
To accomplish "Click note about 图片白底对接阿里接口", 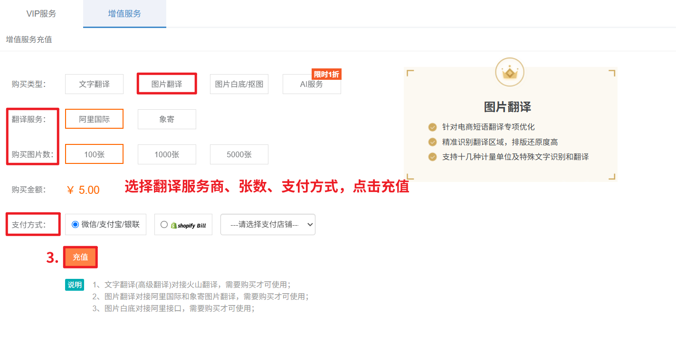I will pyautogui.click(x=173, y=308).
